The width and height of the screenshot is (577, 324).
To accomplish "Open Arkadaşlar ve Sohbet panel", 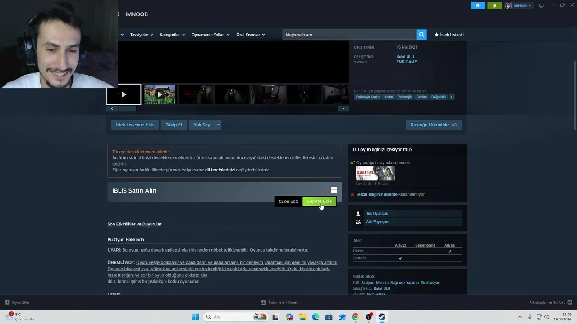I will click(550, 302).
